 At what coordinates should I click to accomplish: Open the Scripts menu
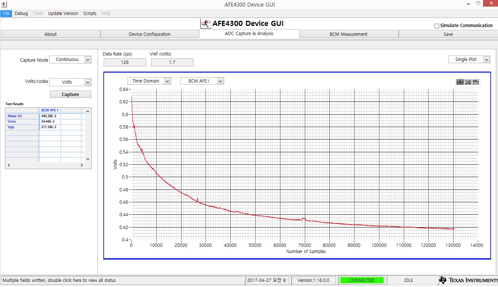tap(90, 14)
